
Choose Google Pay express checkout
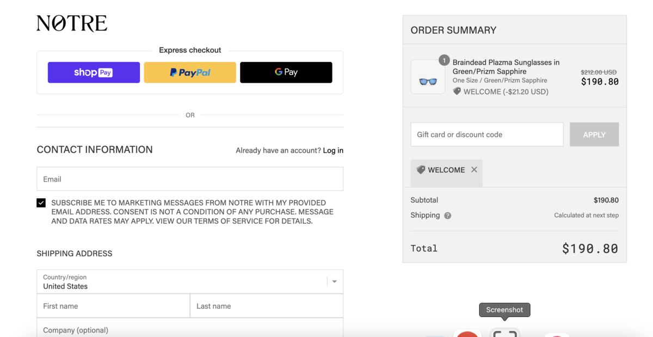(286, 72)
